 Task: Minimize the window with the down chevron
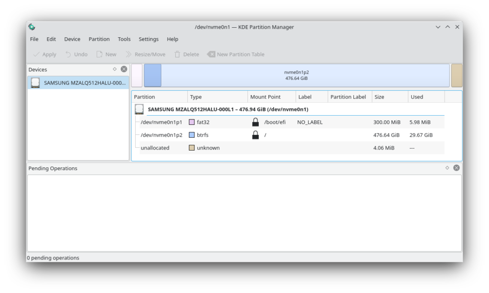point(438,27)
